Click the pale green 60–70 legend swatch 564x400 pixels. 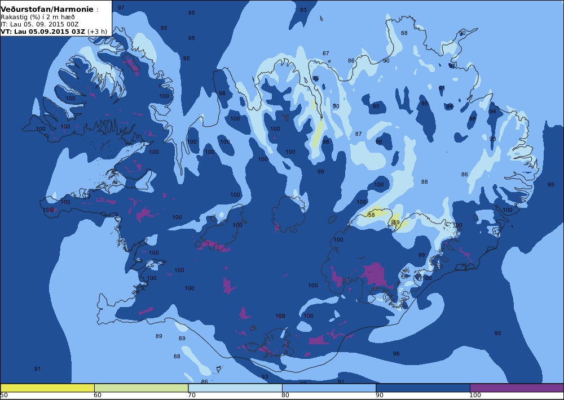tap(142, 388)
